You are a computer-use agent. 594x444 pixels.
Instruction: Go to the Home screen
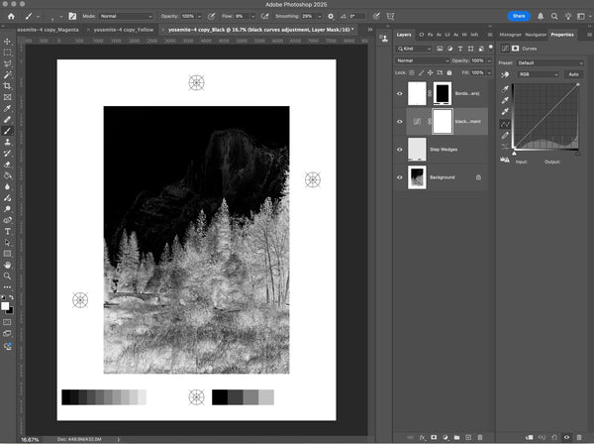(x=11, y=16)
